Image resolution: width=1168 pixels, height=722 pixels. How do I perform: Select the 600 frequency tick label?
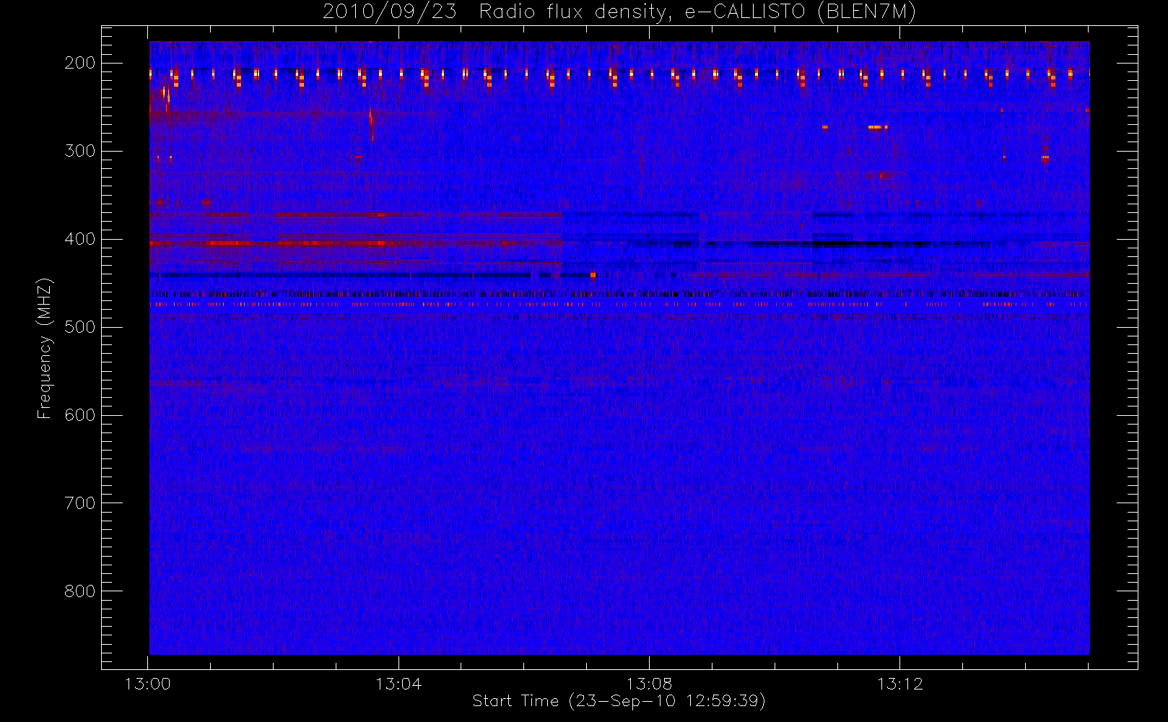pos(80,415)
